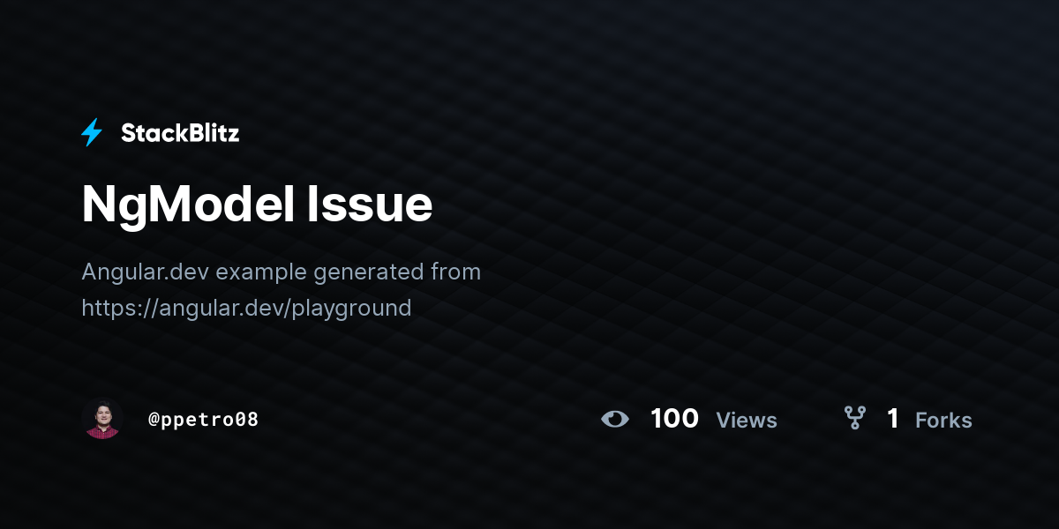Click the Views label

point(747,421)
